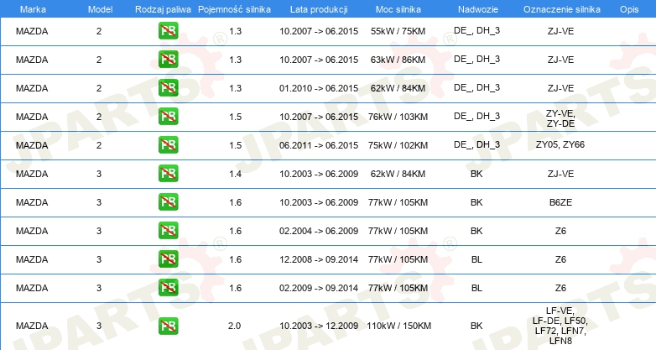656x350 pixels.
Task: Click the Opis column header
Action: click(629, 9)
